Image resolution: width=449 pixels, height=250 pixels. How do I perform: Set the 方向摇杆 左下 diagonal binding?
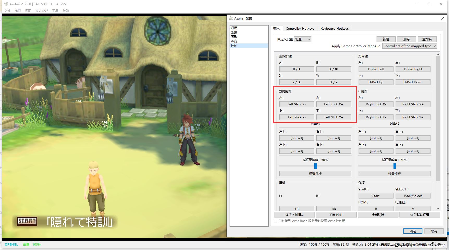(x=297, y=151)
